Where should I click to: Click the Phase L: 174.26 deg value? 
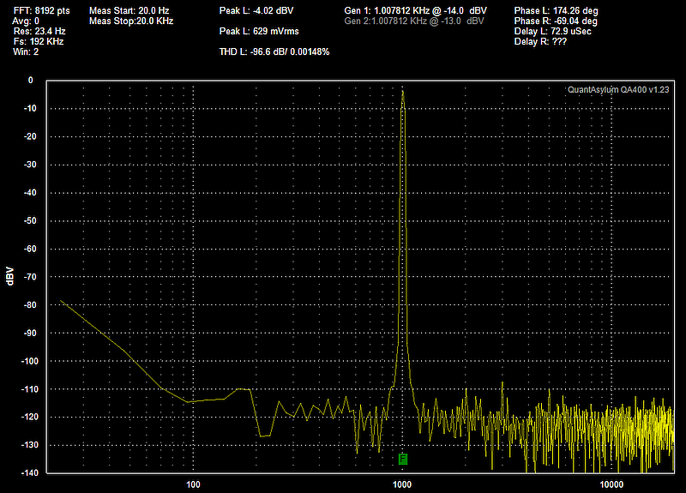click(x=556, y=10)
